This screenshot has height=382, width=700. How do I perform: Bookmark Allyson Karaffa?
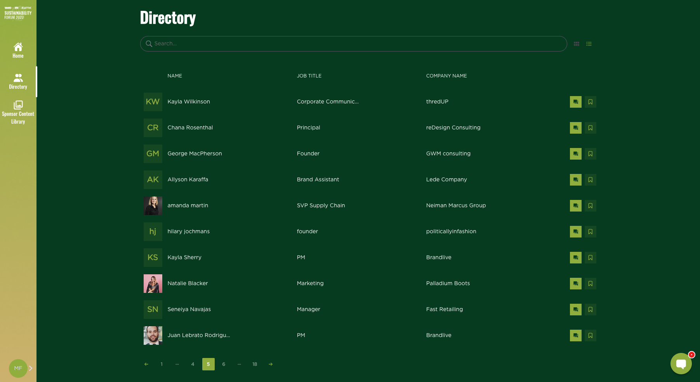590,180
